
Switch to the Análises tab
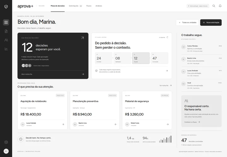(99, 6)
